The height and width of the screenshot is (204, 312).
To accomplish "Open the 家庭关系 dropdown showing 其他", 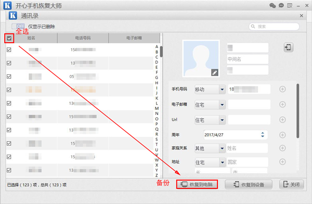I will [x=210, y=148].
